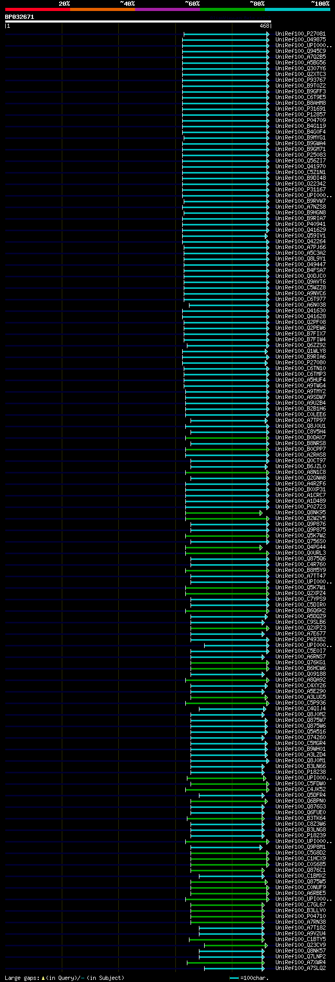Click the 468 query length marker
The image size is (335, 982).
[264, 26]
